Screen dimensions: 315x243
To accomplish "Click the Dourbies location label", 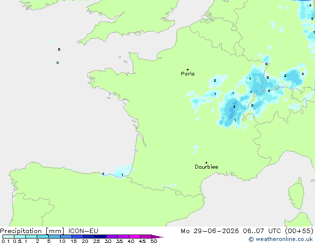I will click(x=206, y=167).
